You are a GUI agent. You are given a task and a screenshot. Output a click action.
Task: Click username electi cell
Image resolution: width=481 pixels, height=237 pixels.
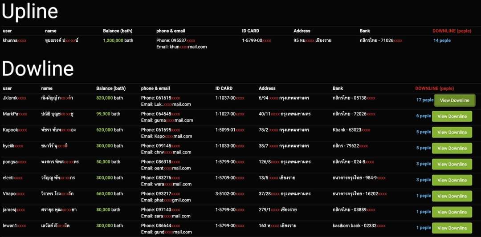click(x=12, y=177)
